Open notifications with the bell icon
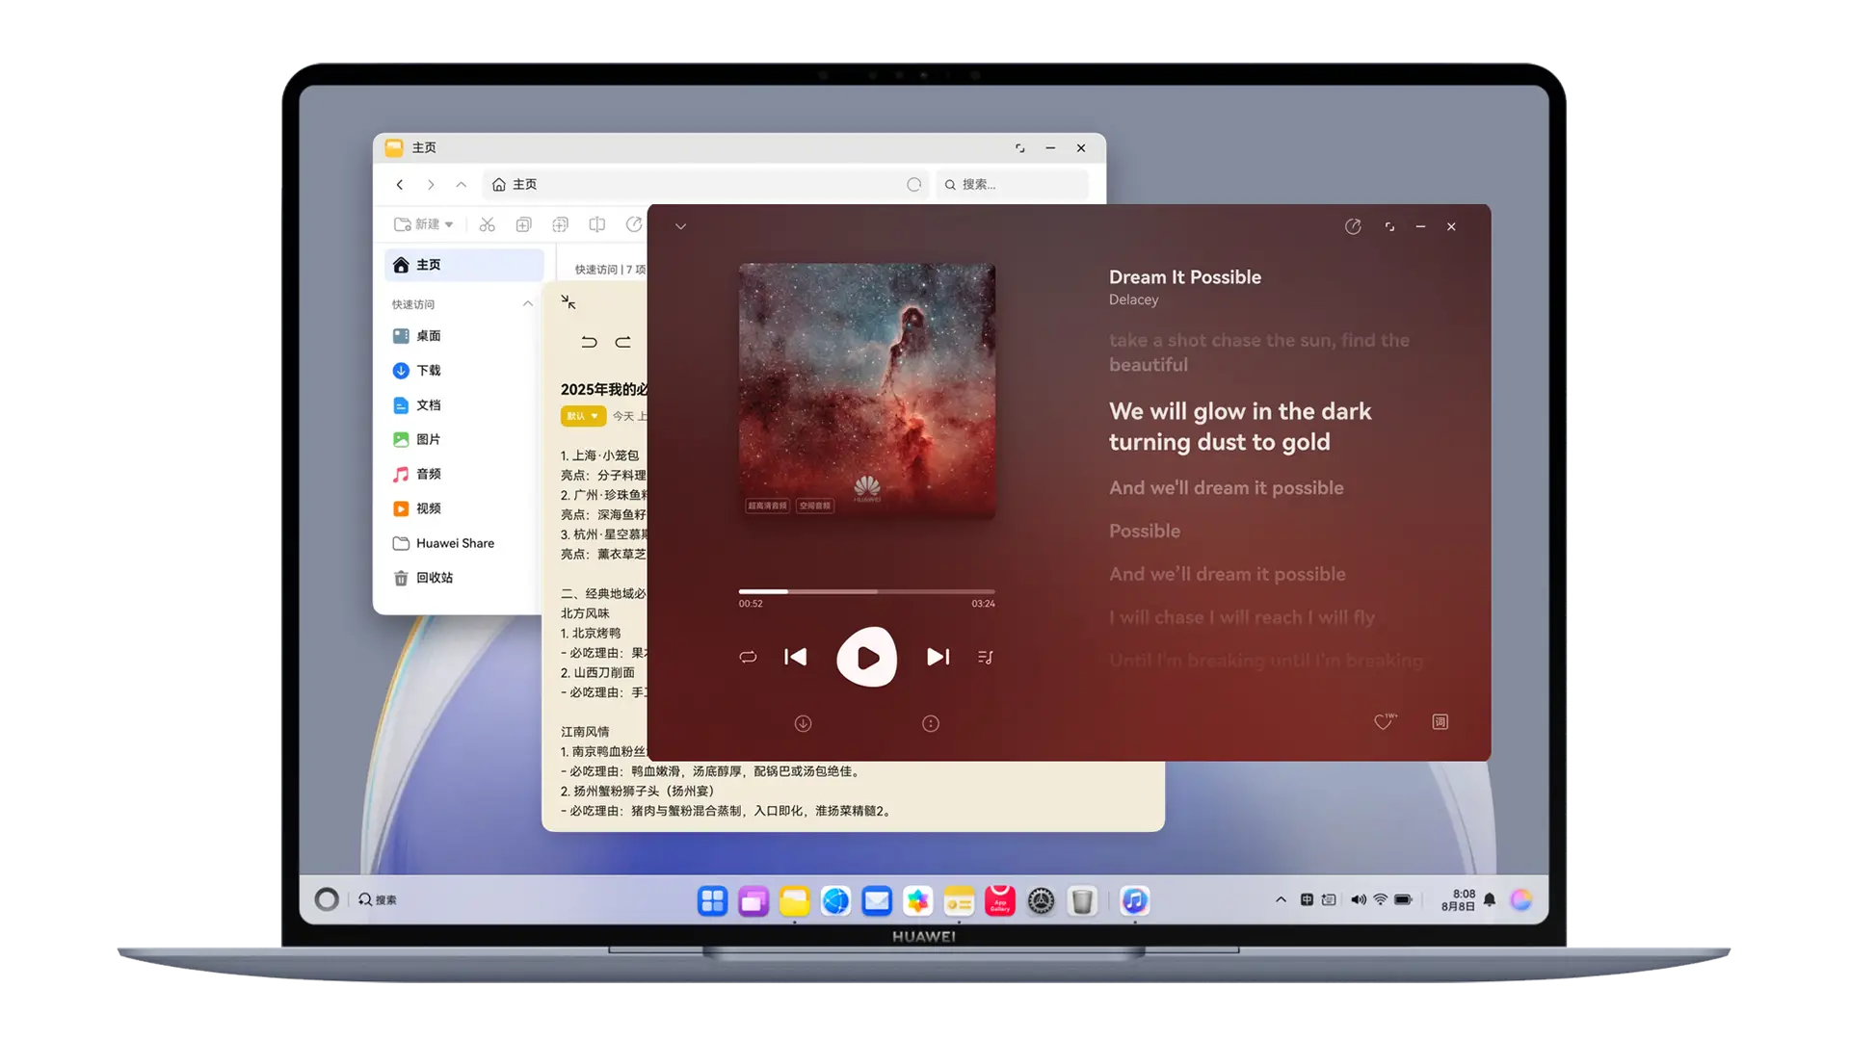Screen dimensions: 1850x1040 coord(1490,899)
